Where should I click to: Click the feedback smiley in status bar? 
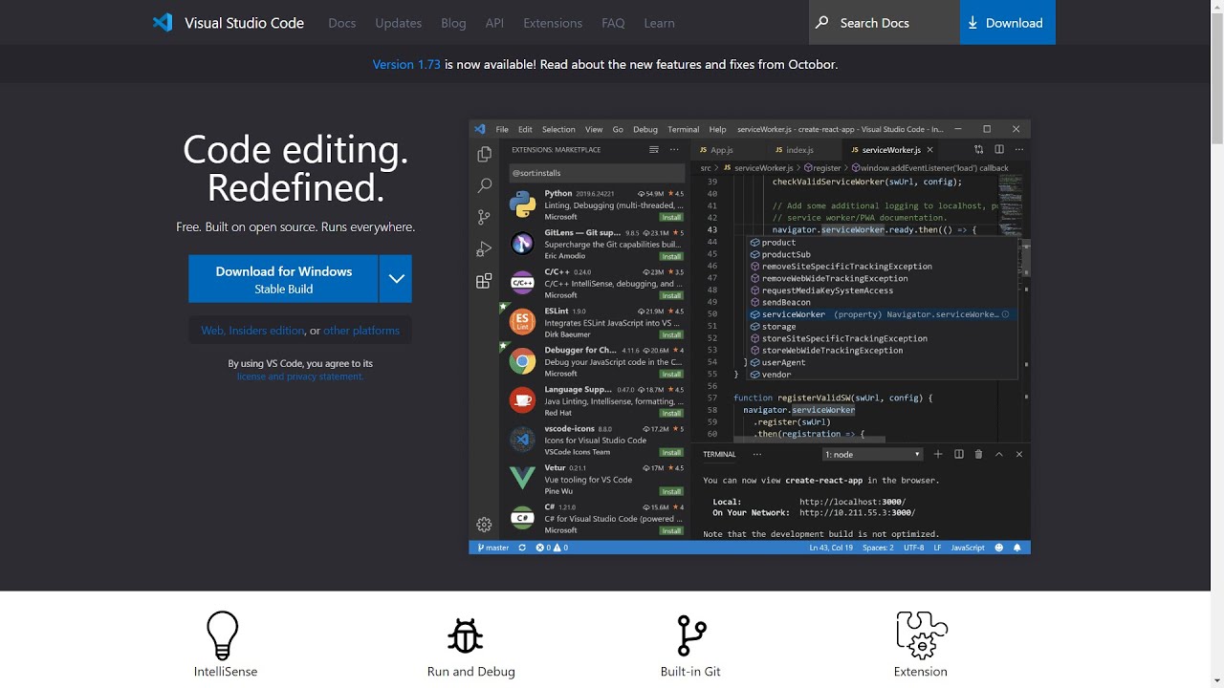click(999, 548)
